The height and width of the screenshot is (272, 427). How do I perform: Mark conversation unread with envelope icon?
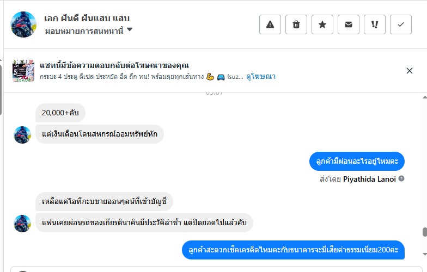pos(349,24)
